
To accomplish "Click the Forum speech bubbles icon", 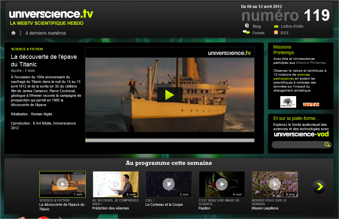I will (246, 32).
